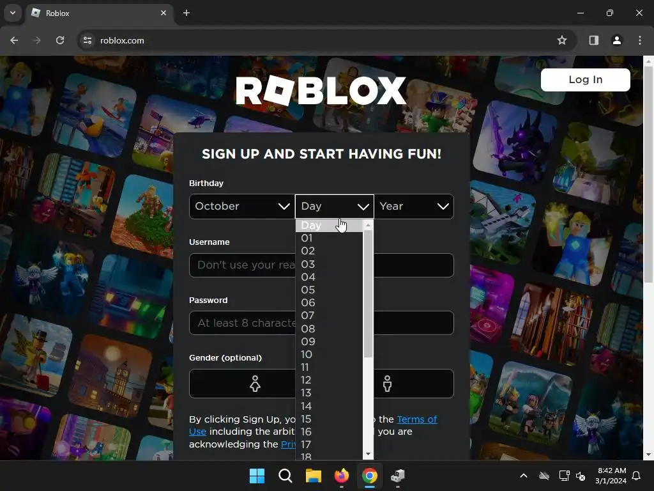This screenshot has width=654, height=491.
Task: Open the cube-box app on taskbar
Action: click(x=397, y=476)
